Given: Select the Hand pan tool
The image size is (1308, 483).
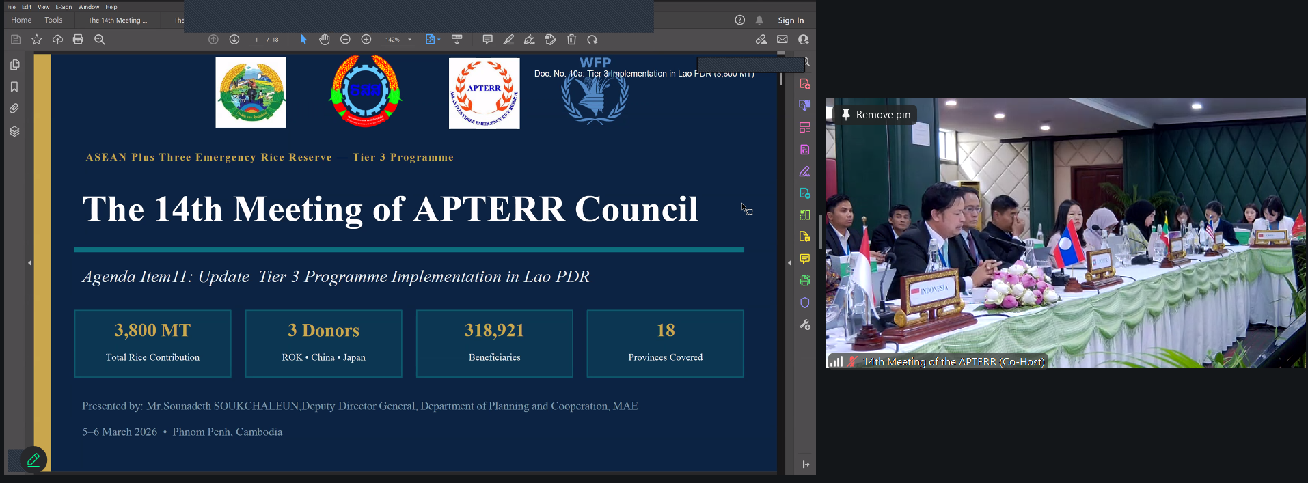Looking at the screenshot, I should tap(325, 40).
